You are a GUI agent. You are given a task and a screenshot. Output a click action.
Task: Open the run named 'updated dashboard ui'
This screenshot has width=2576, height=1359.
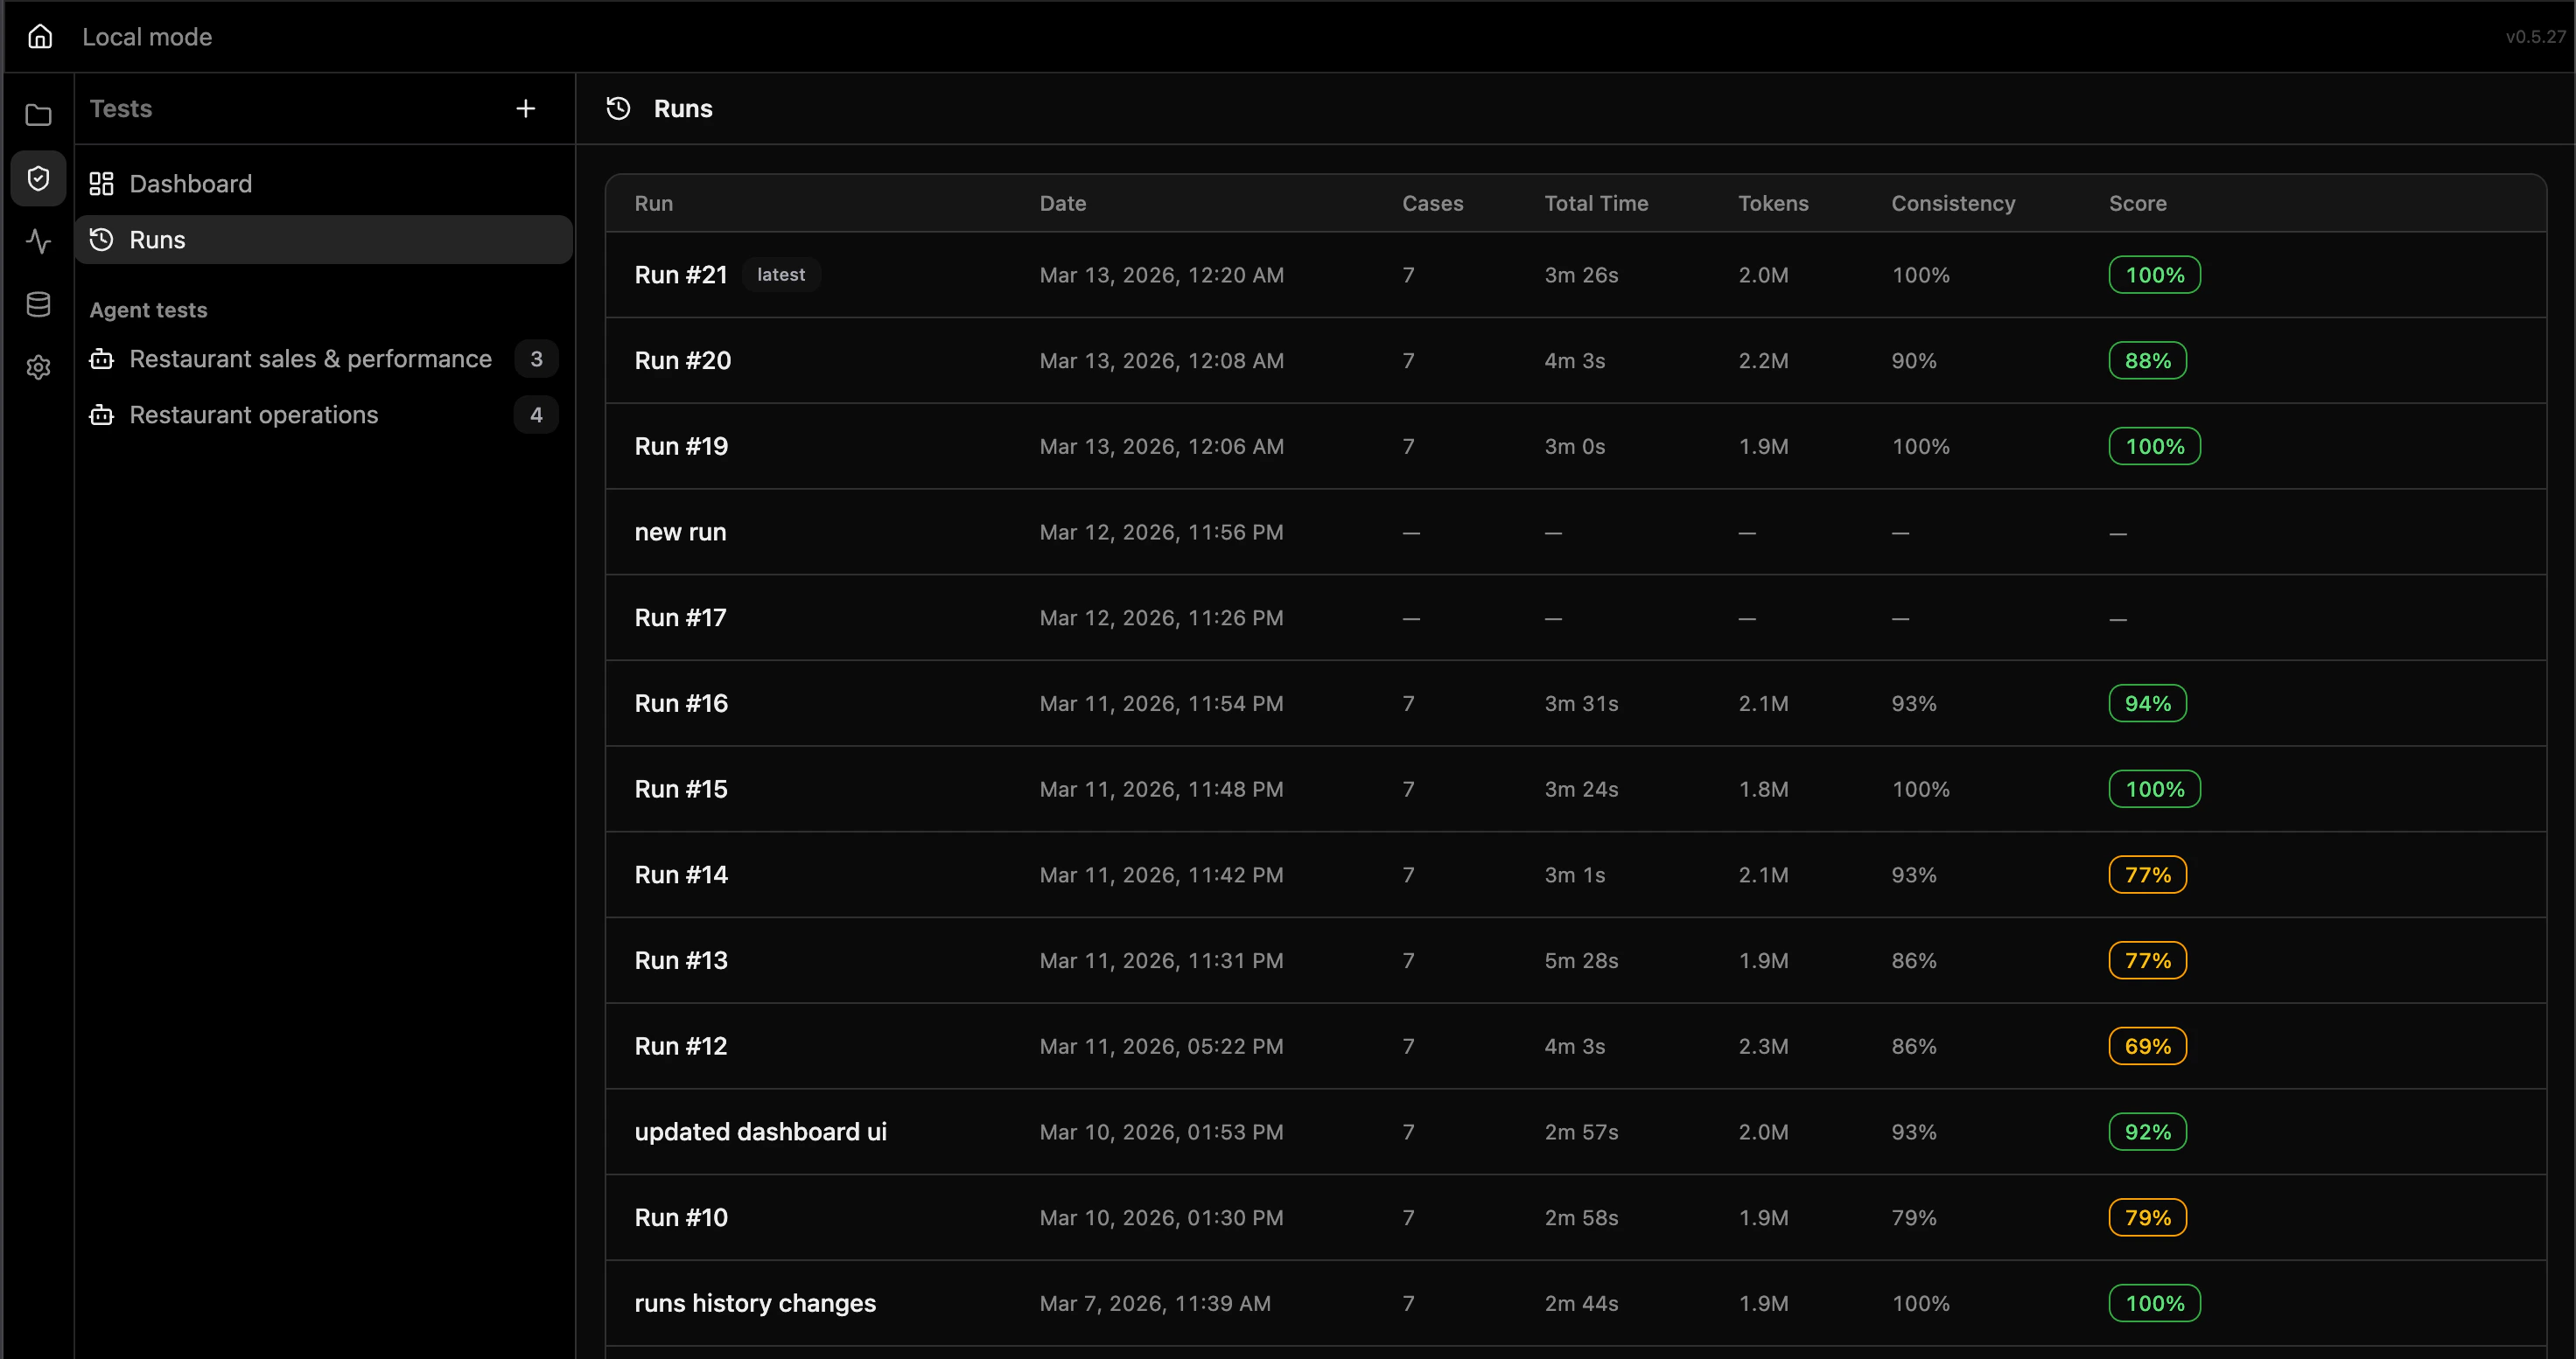pos(761,1131)
